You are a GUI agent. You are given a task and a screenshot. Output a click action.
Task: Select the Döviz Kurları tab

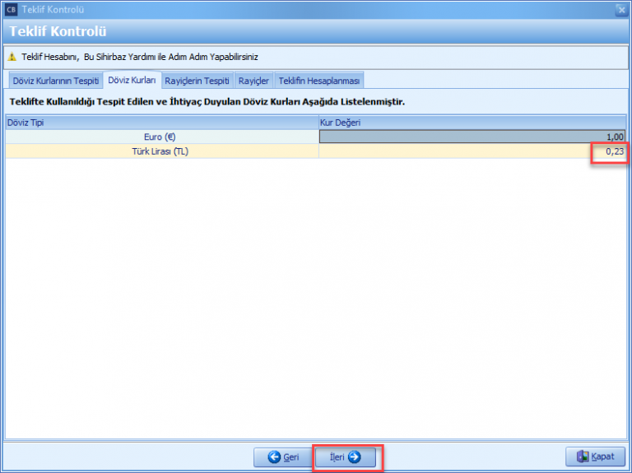coord(132,81)
